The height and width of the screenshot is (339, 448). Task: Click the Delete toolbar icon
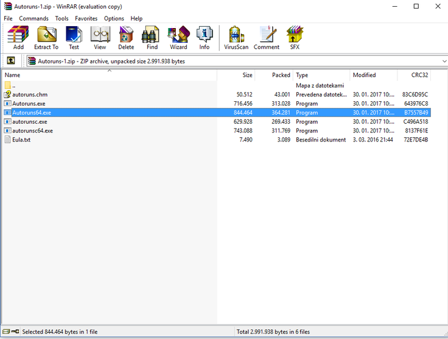click(126, 34)
